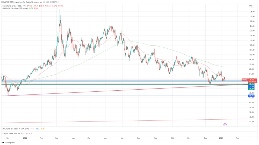
Task: Select the blue 65.75 price label
Action: click(251, 96)
